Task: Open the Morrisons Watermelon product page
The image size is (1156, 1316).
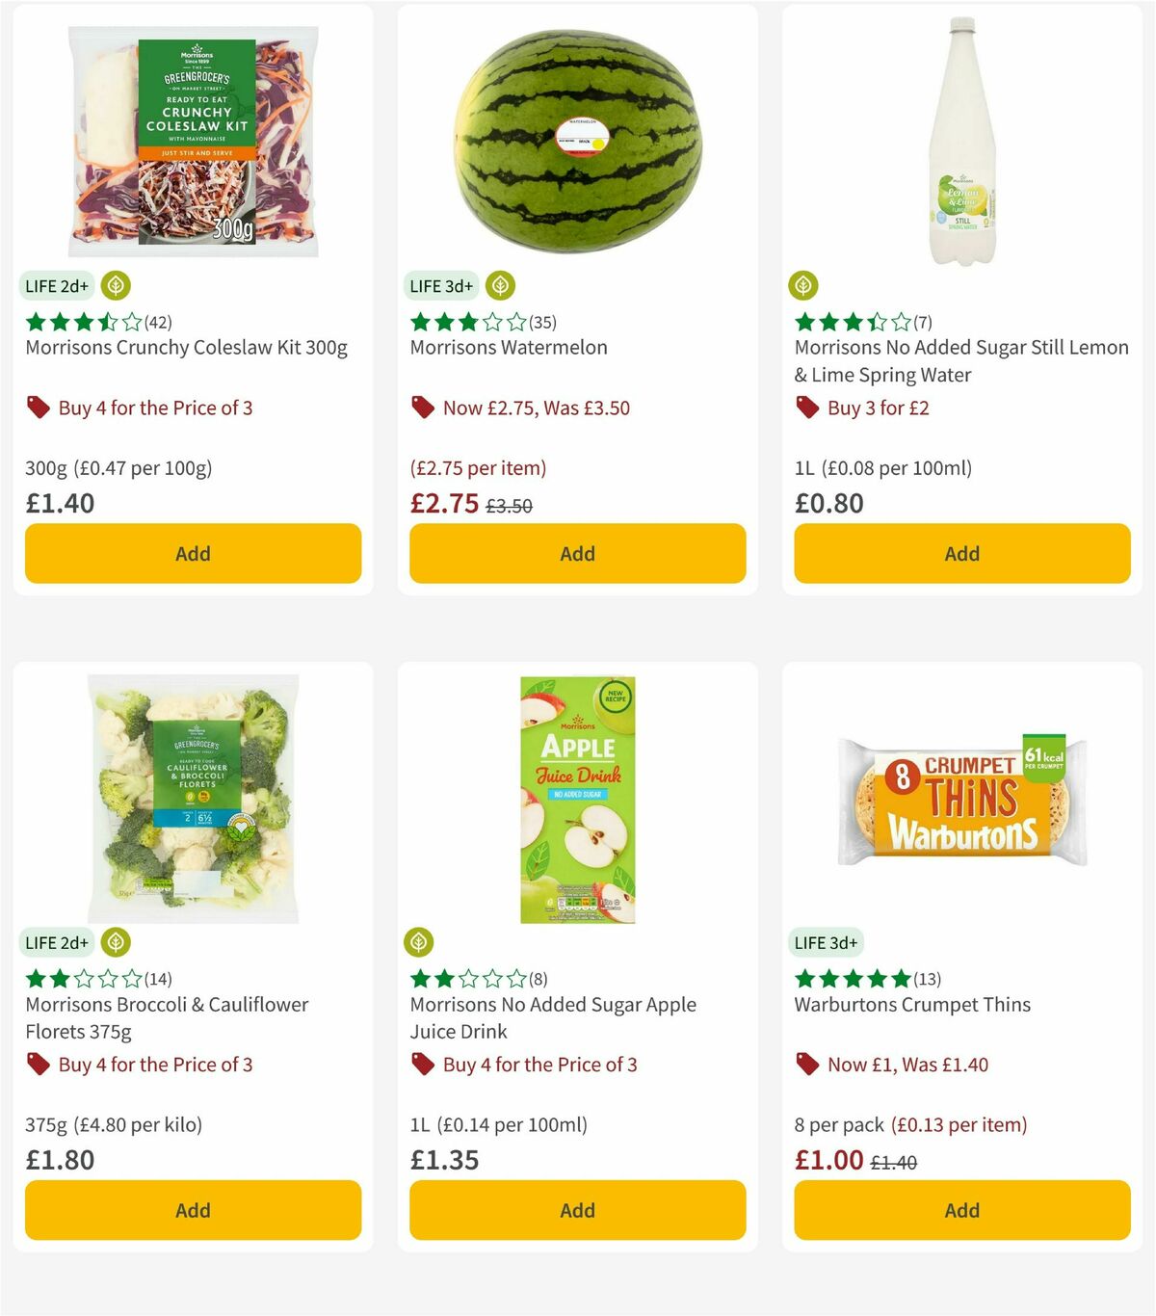Action: pyautogui.click(x=509, y=347)
